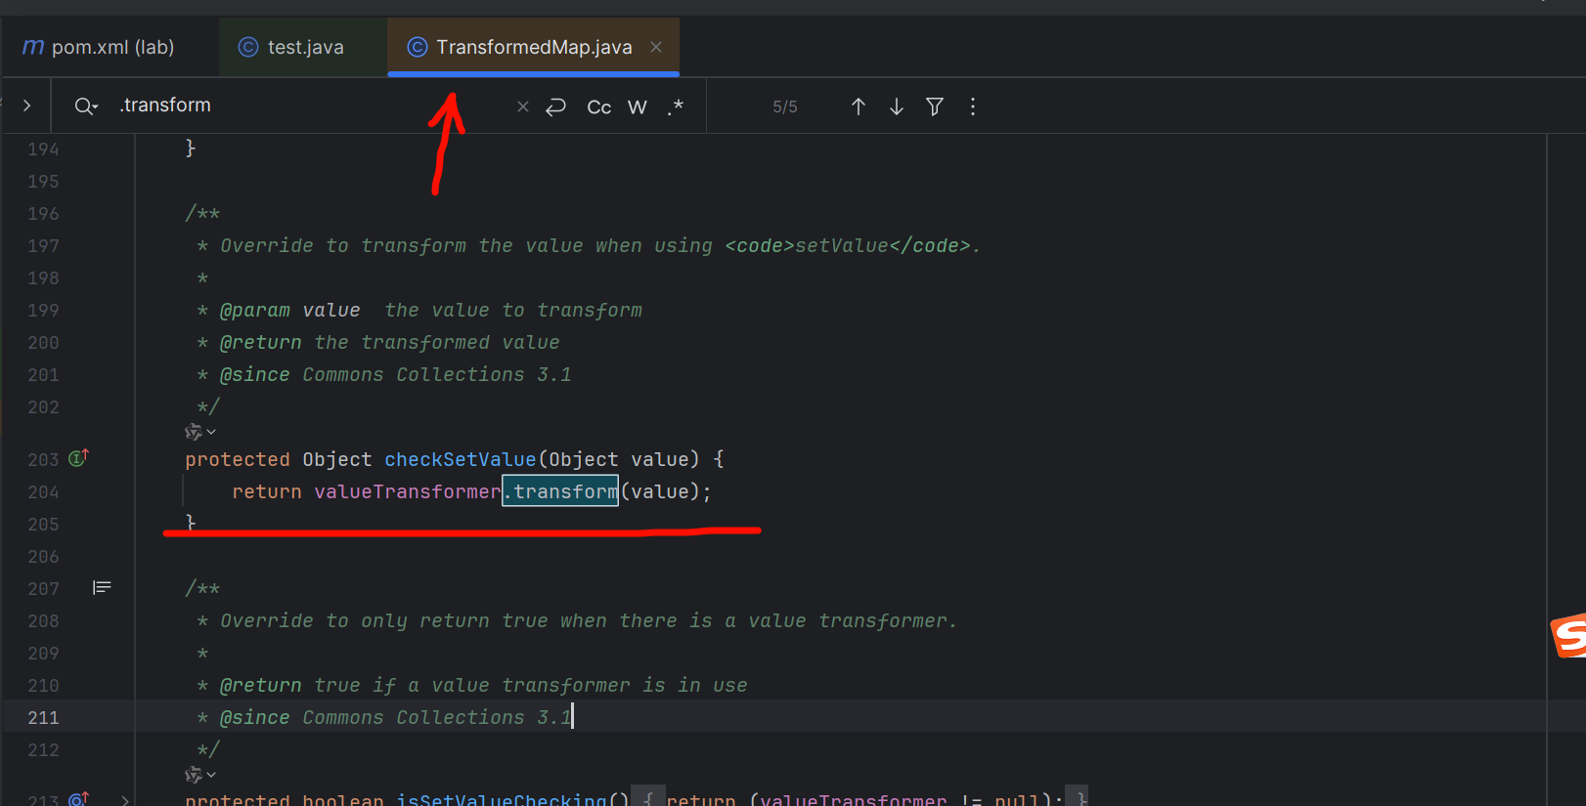Switch to the pom.xml (lab) tab
The width and height of the screenshot is (1586, 806).
tap(99, 47)
